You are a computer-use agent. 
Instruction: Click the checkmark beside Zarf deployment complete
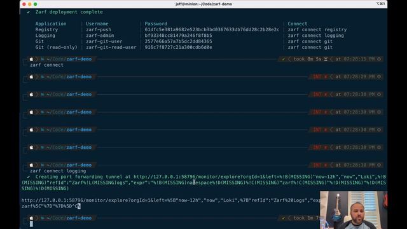pos(29,12)
